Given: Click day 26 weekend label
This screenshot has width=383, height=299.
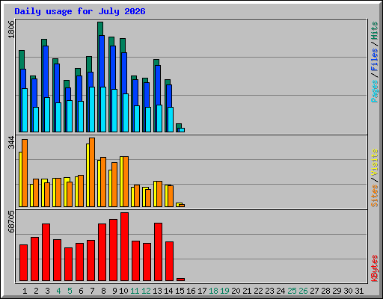Looking at the screenshot, I should coord(303,291).
